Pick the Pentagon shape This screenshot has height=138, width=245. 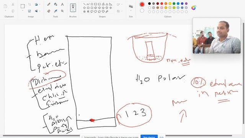point(88,8)
